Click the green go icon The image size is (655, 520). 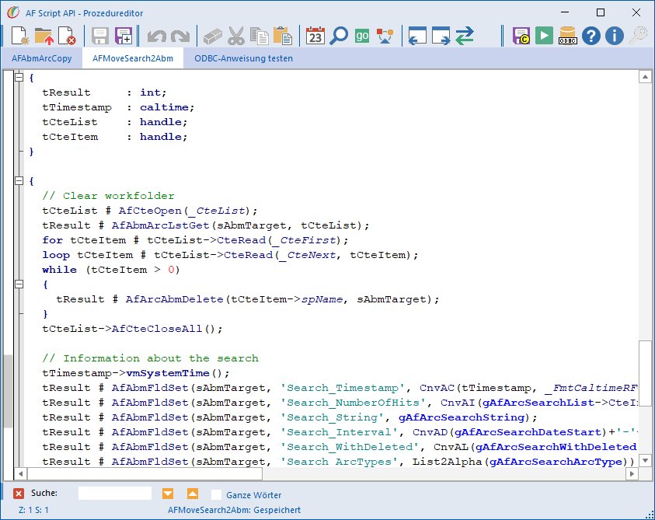point(362,36)
